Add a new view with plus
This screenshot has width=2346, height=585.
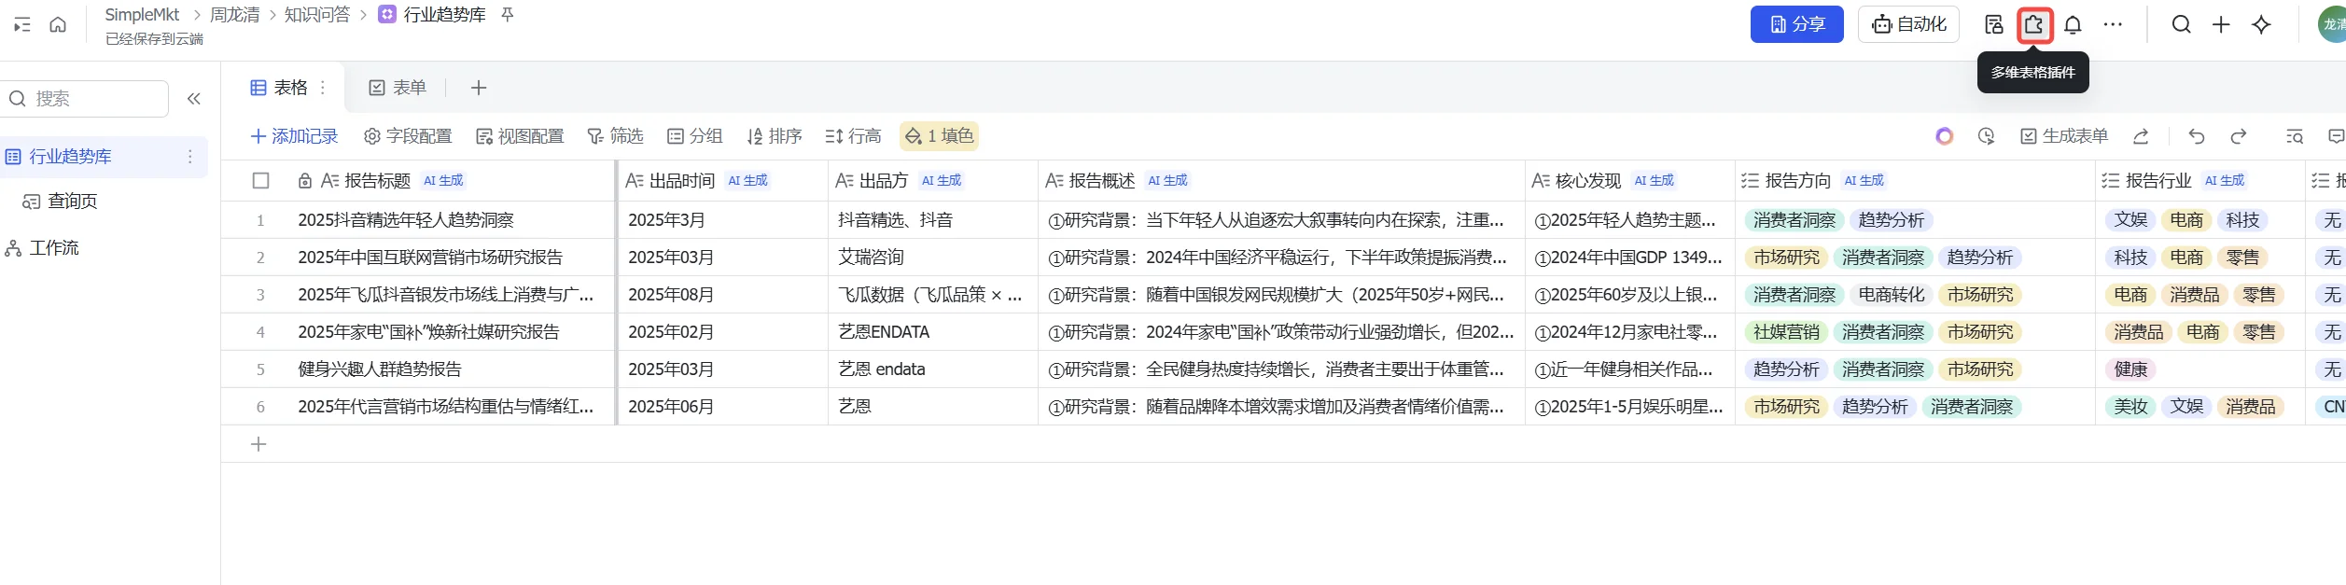tap(479, 88)
